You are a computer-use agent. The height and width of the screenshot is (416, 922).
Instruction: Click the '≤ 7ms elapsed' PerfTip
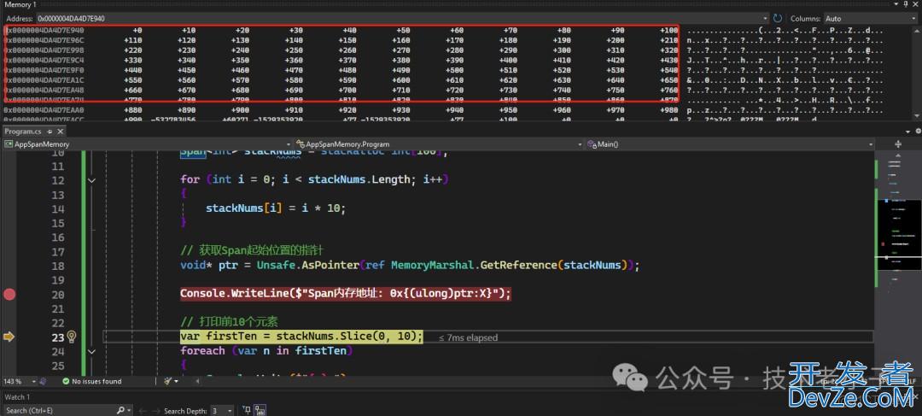[468, 337]
